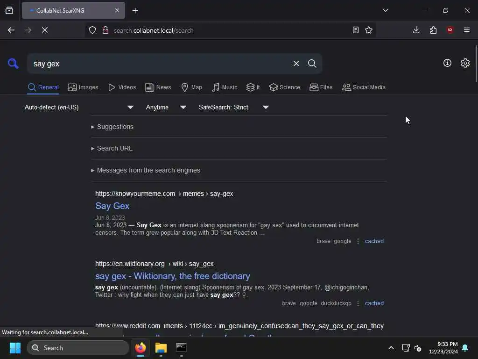This screenshot has height=359, width=478.
Task: Open Windows Start menu
Action: pos(15,348)
